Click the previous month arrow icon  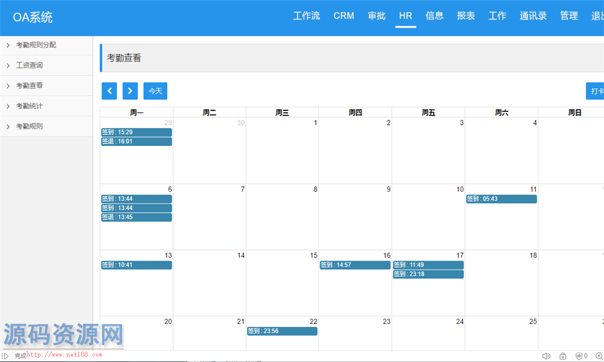click(x=109, y=91)
